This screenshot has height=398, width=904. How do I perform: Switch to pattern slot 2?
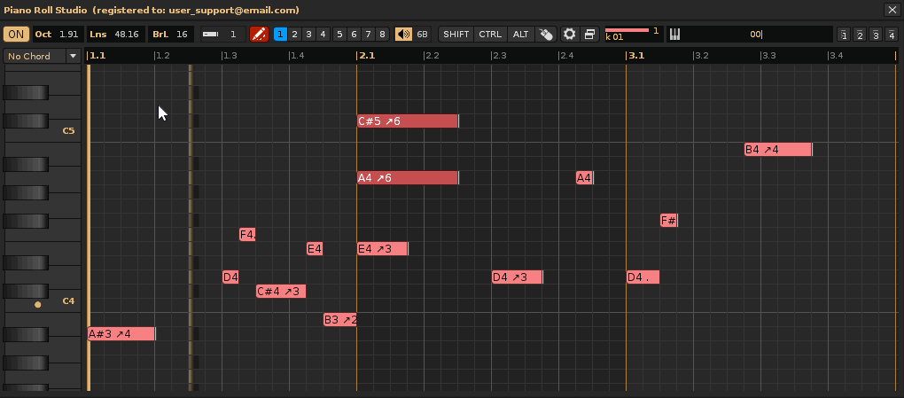click(x=294, y=35)
